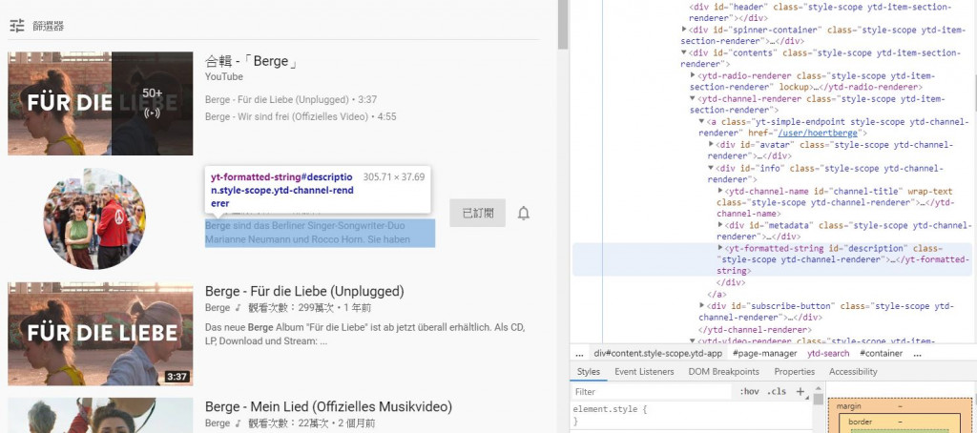The width and height of the screenshot is (977, 433).
Task: Click the right breadcrumb ellipsis
Action: [x=917, y=353]
